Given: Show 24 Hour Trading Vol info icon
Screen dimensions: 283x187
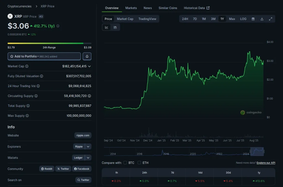Looking at the screenshot, I should (x=38, y=86).
